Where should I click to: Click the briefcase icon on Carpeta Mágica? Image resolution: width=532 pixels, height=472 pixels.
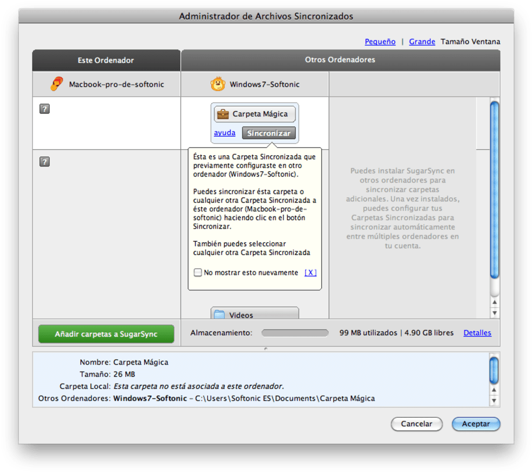pos(223,114)
